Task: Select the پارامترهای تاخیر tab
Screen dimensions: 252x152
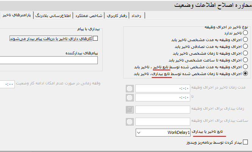Action: 17,15
